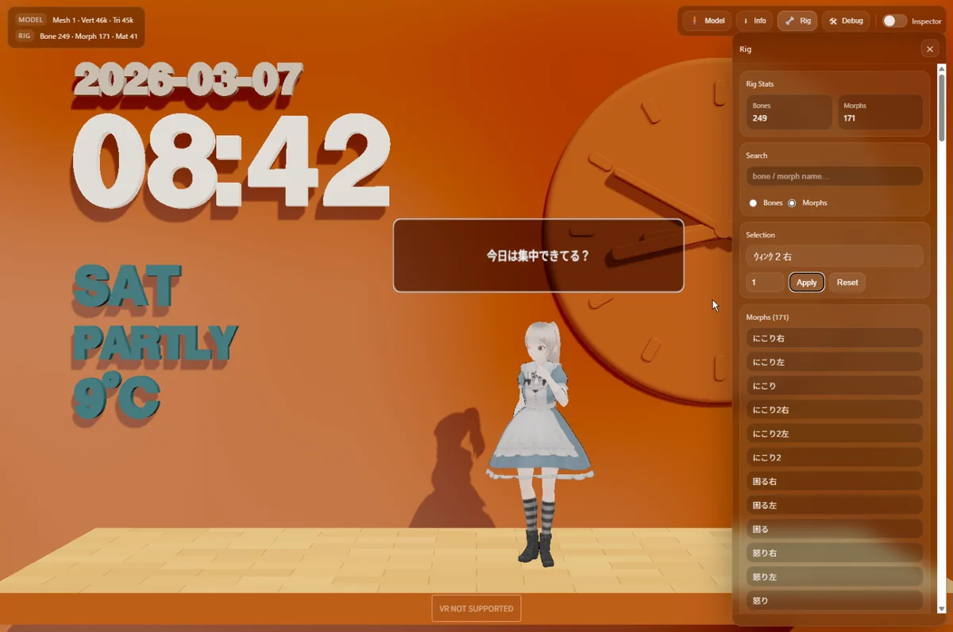Click the bone / morph name search field
This screenshot has height=632, width=953.
pyautogui.click(x=834, y=176)
